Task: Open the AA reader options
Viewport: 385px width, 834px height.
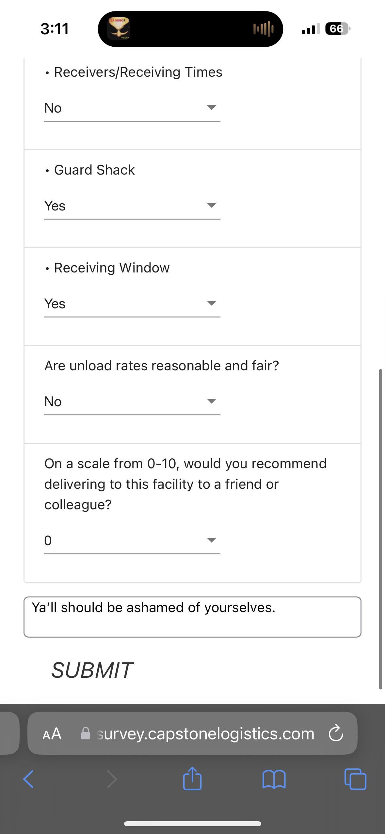Action: click(x=52, y=734)
